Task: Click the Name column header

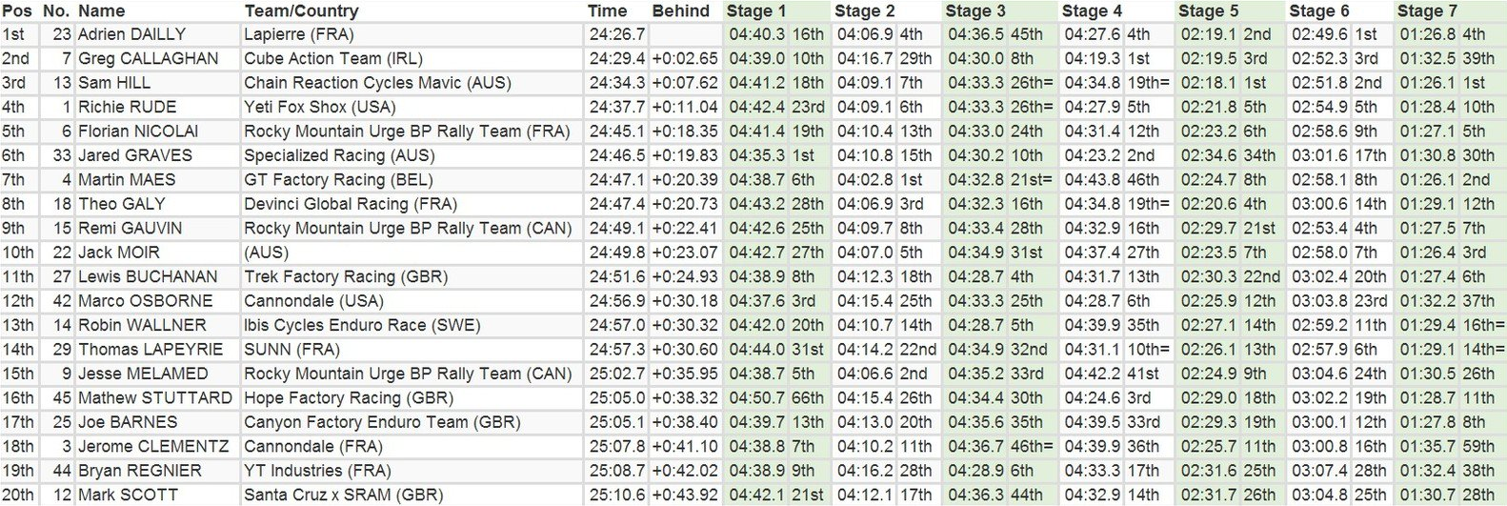Action: coord(102,11)
